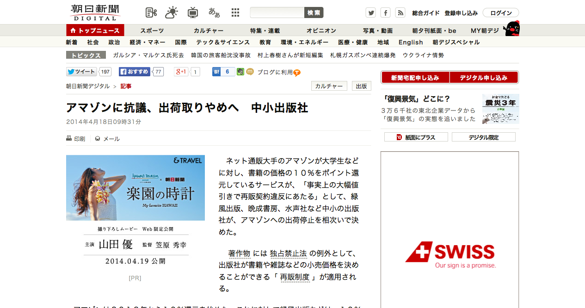Viewport: 585px width, 308px height.
Task: Click inside the header search field
Action: pyautogui.click(x=277, y=12)
